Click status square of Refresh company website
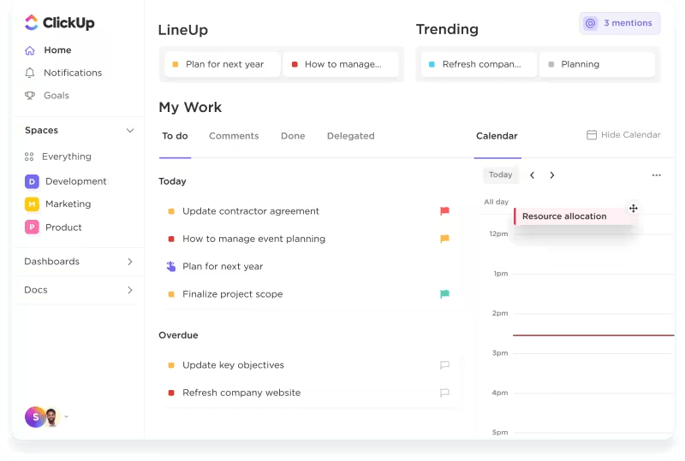The height and width of the screenshot is (461, 685). (x=171, y=393)
